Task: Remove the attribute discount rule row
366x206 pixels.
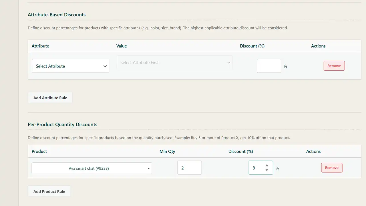Action: pyautogui.click(x=334, y=66)
